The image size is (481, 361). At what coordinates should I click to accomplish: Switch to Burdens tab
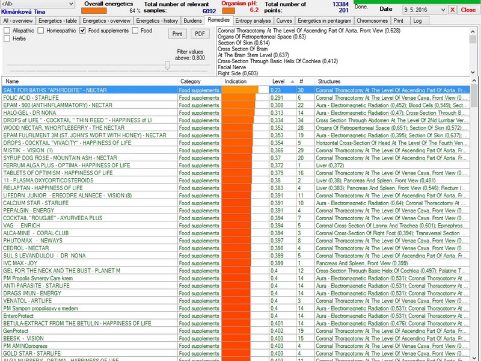[192, 20]
